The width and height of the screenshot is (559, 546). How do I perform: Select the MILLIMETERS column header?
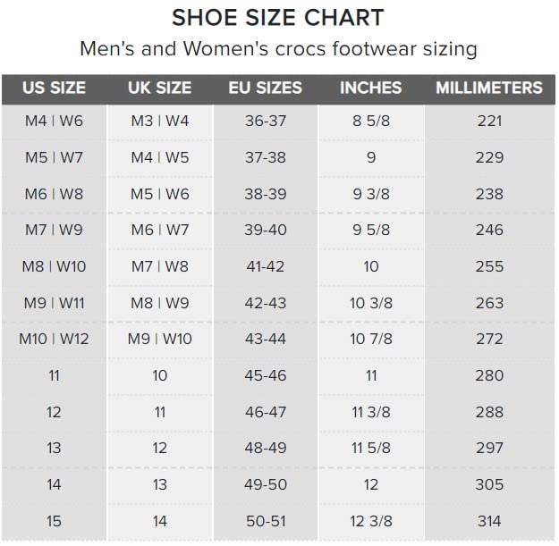[489, 88]
